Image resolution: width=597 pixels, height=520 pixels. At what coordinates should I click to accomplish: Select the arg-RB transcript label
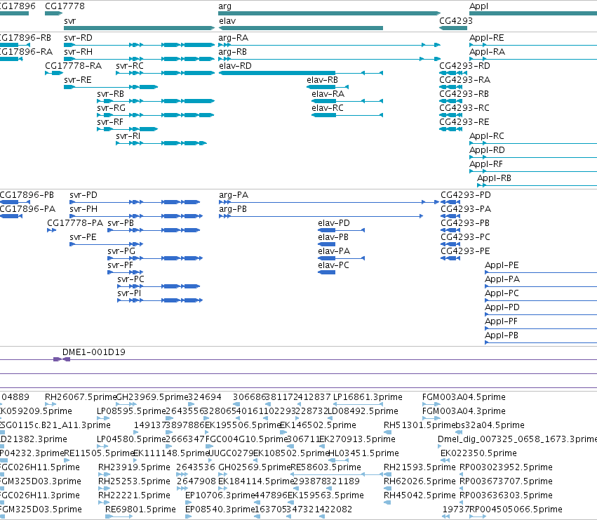[233, 52]
